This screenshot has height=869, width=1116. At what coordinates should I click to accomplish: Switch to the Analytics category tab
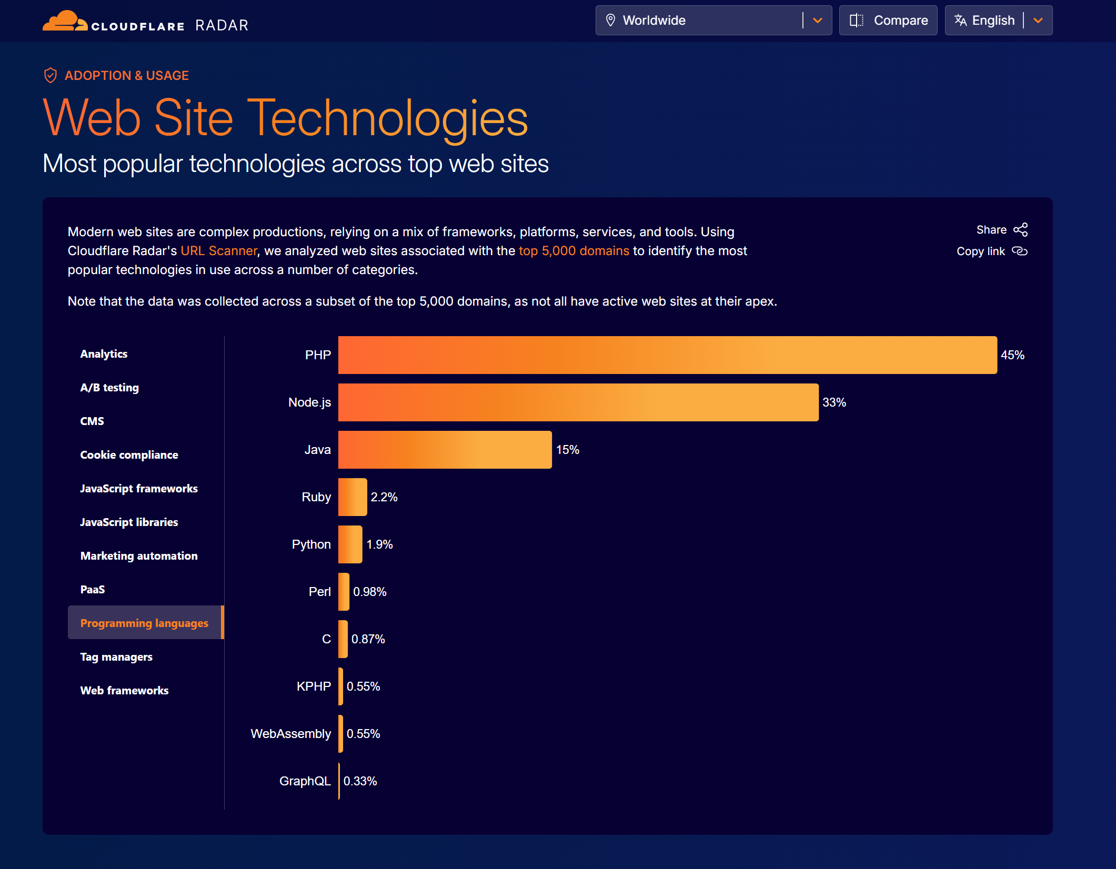(x=104, y=354)
